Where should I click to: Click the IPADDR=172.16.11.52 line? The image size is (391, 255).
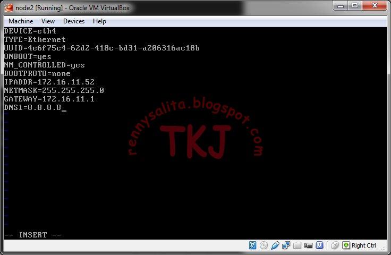tap(49, 82)
